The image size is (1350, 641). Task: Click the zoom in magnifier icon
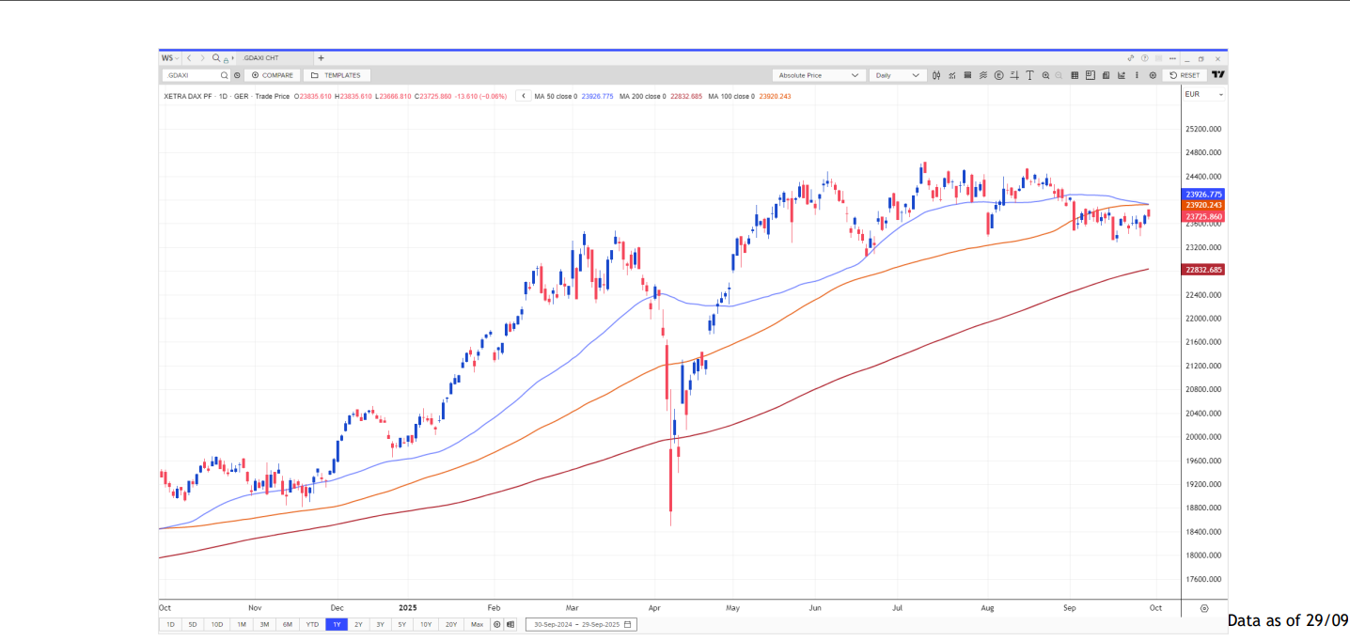click(x=1045, y=75)
